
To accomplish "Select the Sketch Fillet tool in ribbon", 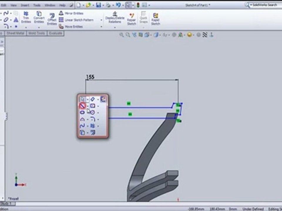I will [6, 26].
